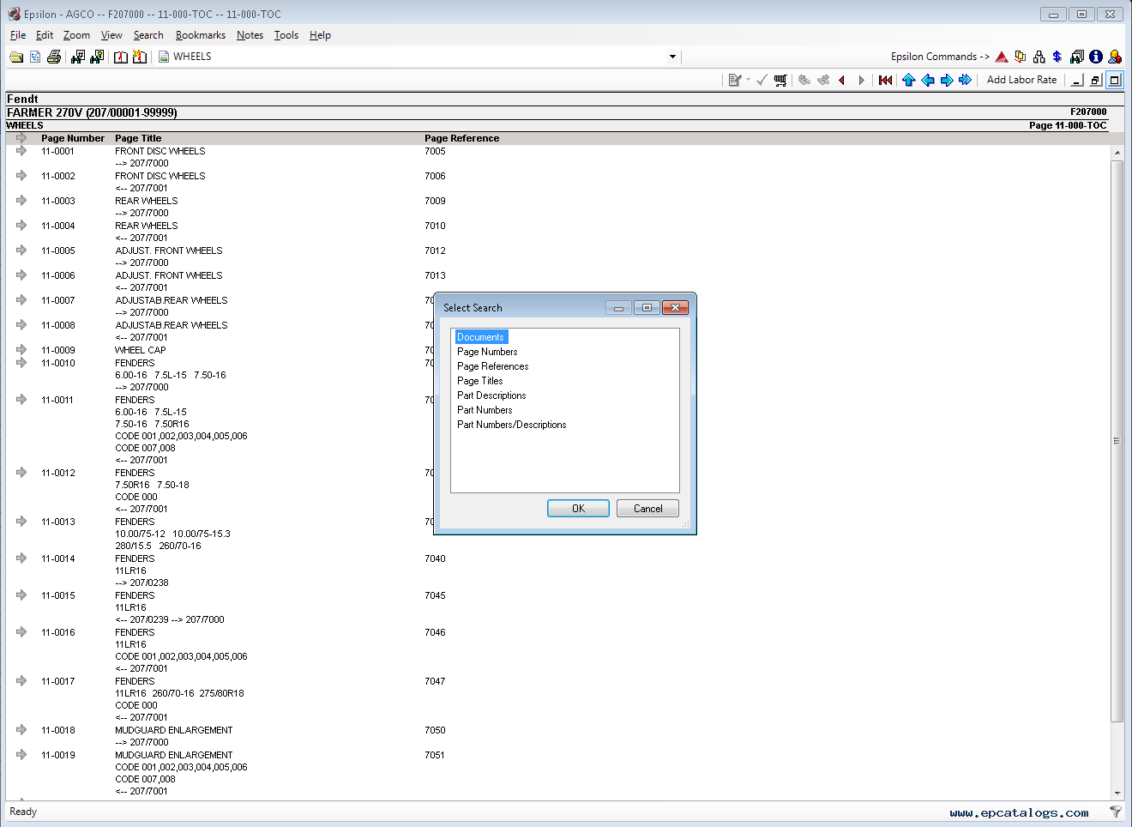The height and width of the screenshot is (827, 1132).
Task: Open the File menu
Action: tap(18, 35)
